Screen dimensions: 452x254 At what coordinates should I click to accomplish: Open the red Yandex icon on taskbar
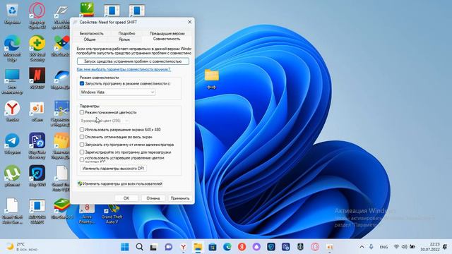(x=242, y=247)
